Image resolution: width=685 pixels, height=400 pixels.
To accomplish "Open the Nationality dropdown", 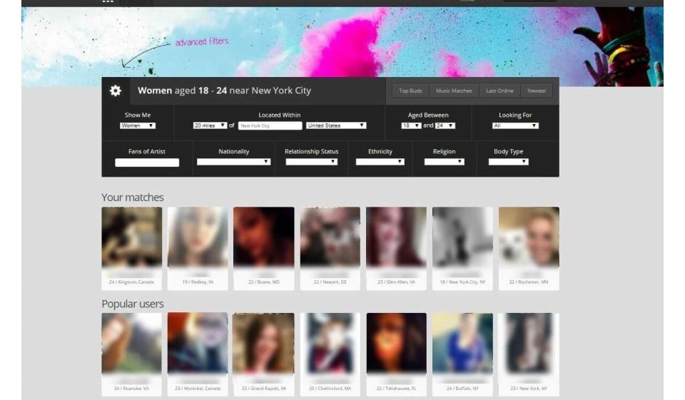I will point(233,162).
